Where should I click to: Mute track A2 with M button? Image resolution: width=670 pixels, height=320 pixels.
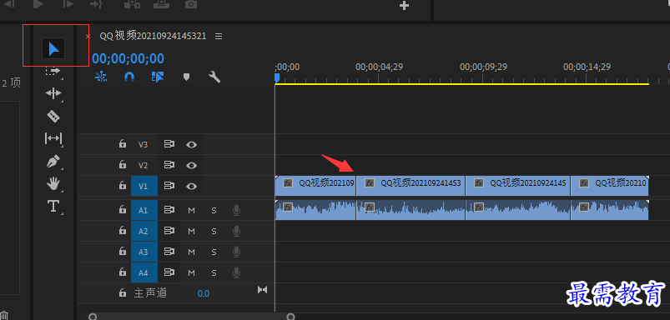tap(191, 232)
